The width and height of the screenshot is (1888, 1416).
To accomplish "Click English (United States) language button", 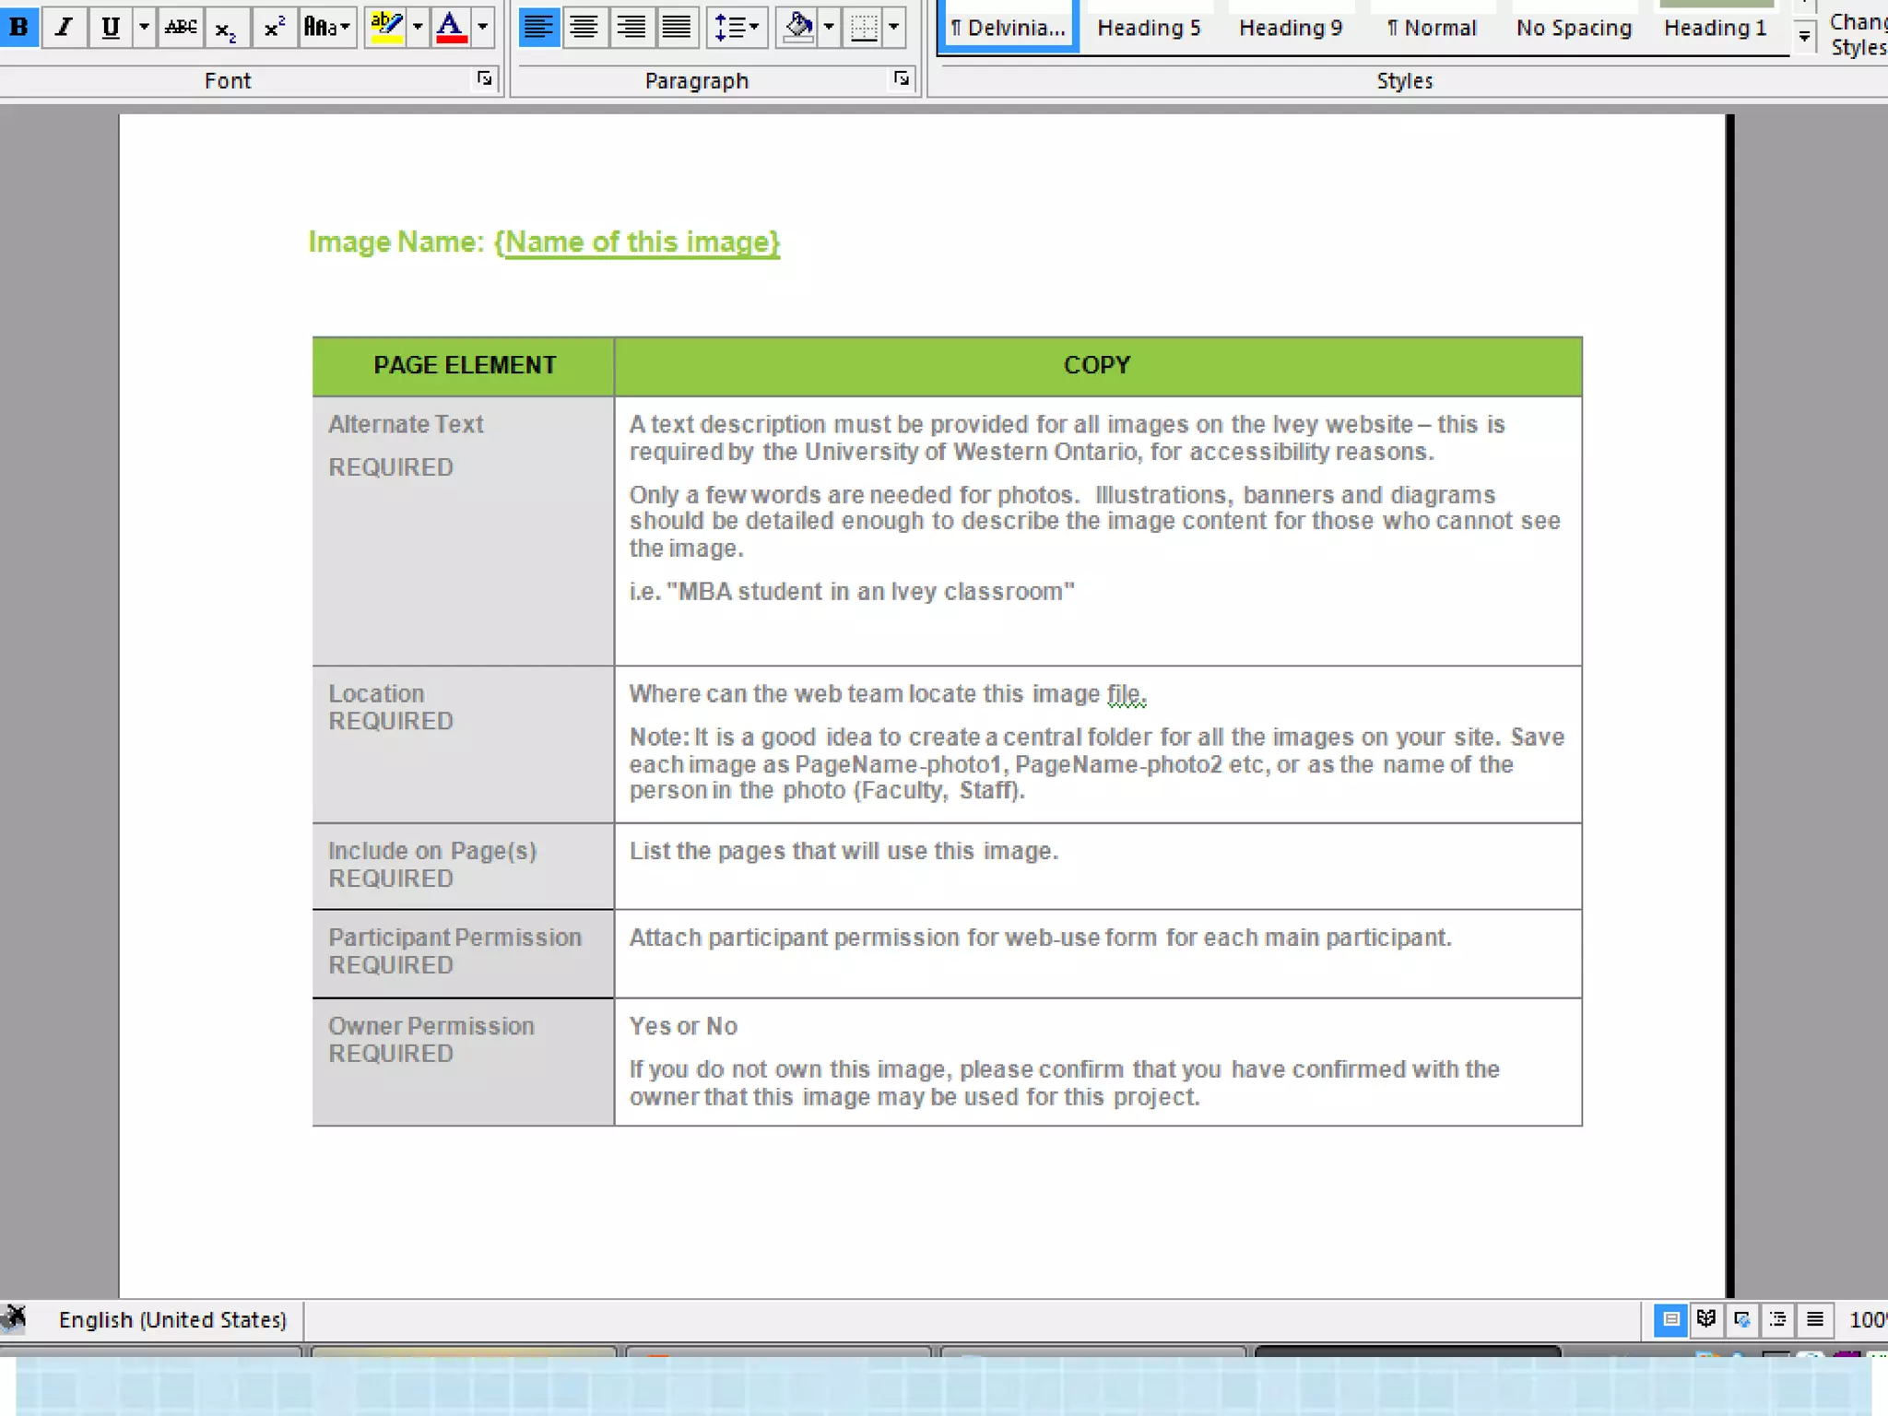I will click(172, 1319).
